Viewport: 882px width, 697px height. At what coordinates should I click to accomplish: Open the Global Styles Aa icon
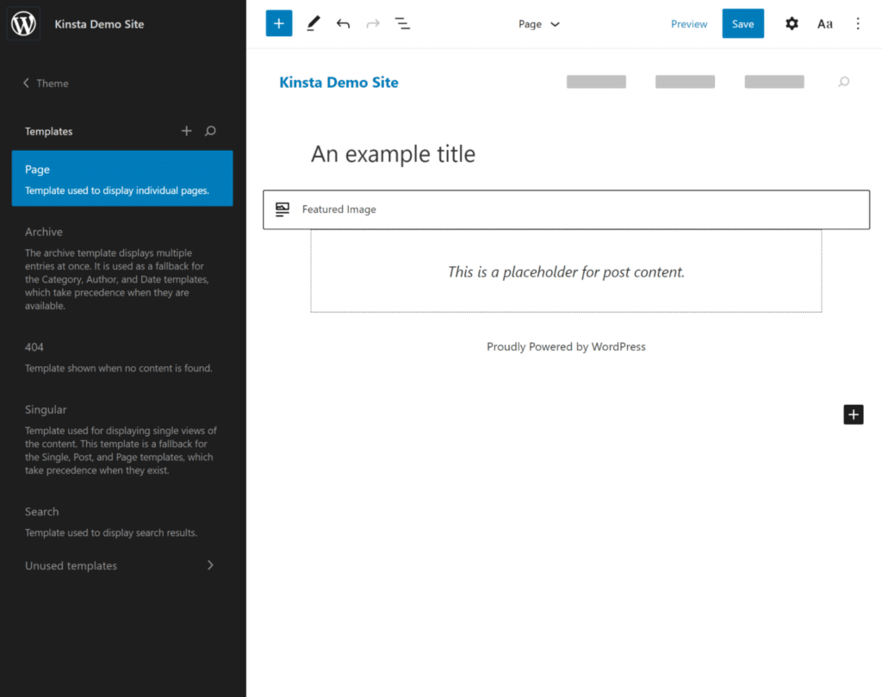(824, 24)
